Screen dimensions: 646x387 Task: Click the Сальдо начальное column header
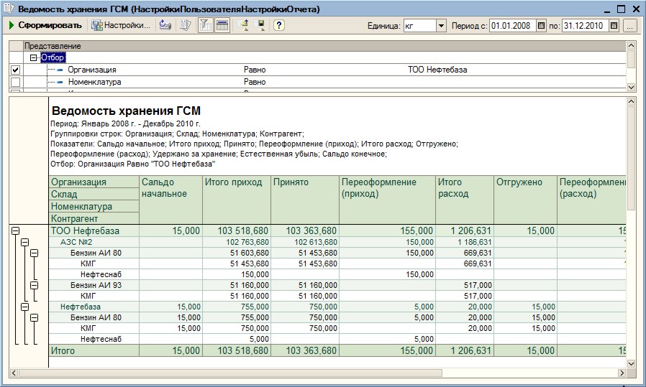(170, 200)
